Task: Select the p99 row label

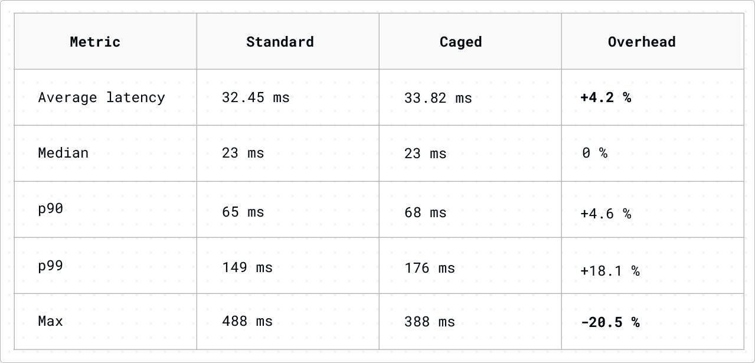Action: [x=51, y=265]
